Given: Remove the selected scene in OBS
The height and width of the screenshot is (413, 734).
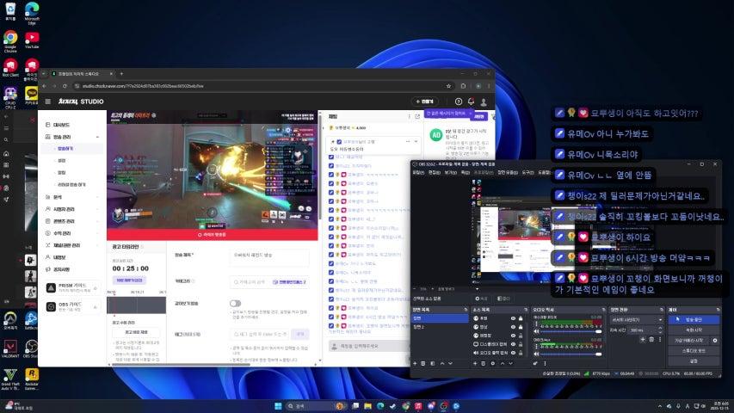Looking at the screenshot, I should [x=423, y=363].
